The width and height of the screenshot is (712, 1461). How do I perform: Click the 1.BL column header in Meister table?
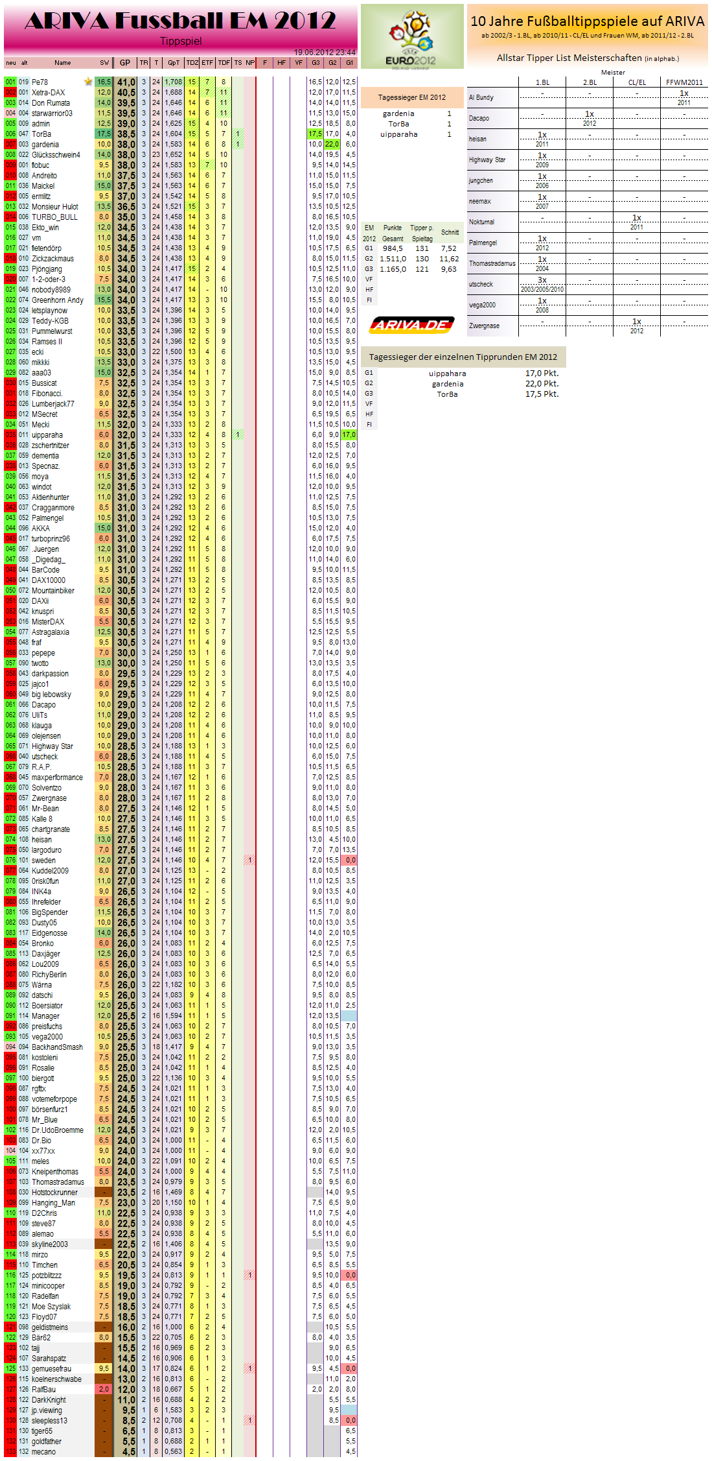pyautogui.click(x=542, y=82)
